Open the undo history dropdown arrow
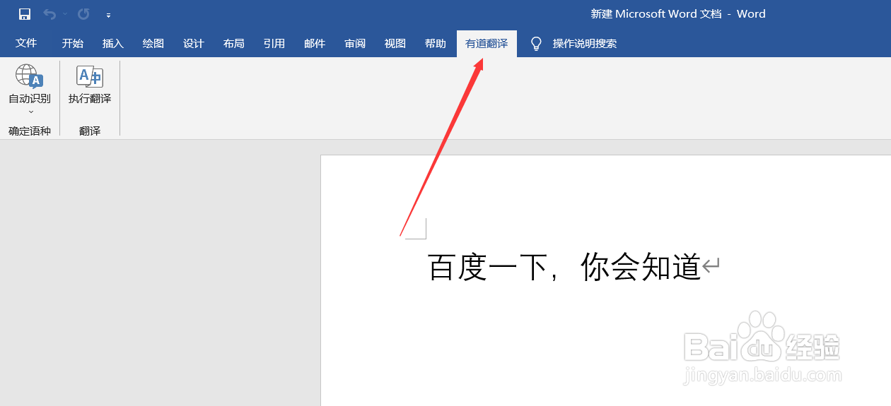Image resolution: width=891 pixels, height=406 pixels. coord(65,14)
